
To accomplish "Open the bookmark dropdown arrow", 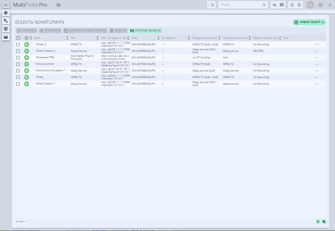I will click(x=208, y=5).
